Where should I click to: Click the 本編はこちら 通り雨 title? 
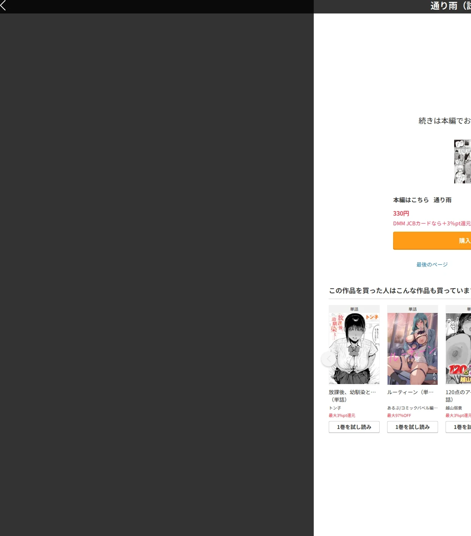pos(422,200)
